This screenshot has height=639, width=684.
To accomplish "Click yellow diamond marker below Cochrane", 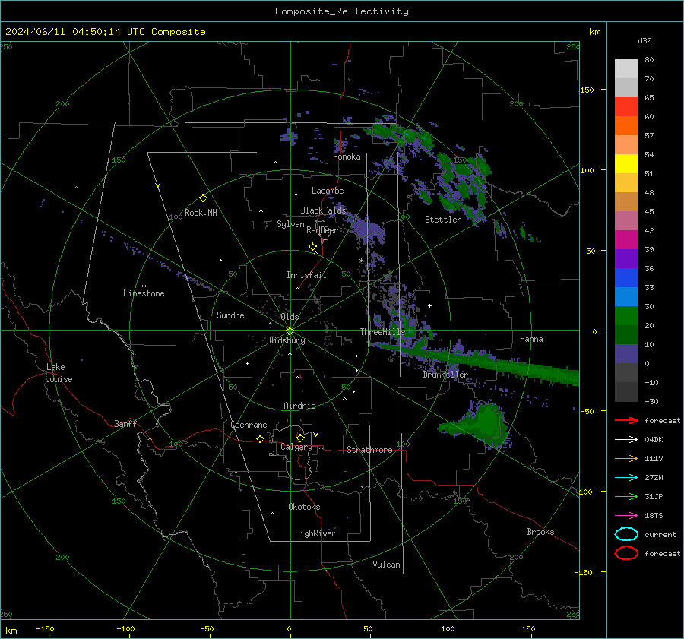I will [x=260, y=438].
